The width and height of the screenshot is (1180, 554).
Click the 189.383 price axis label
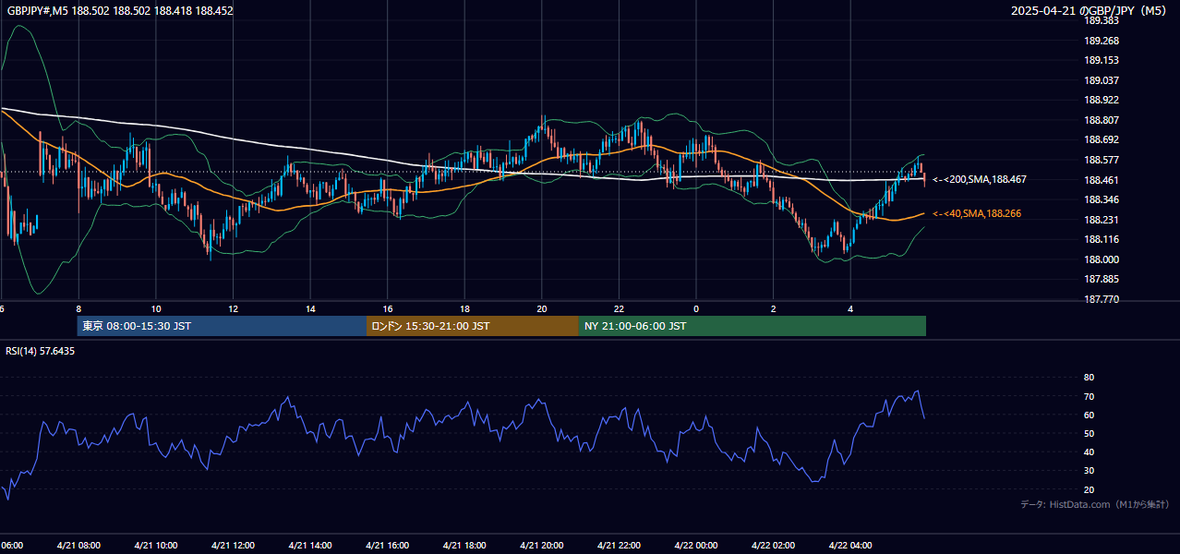(1102, 20)
